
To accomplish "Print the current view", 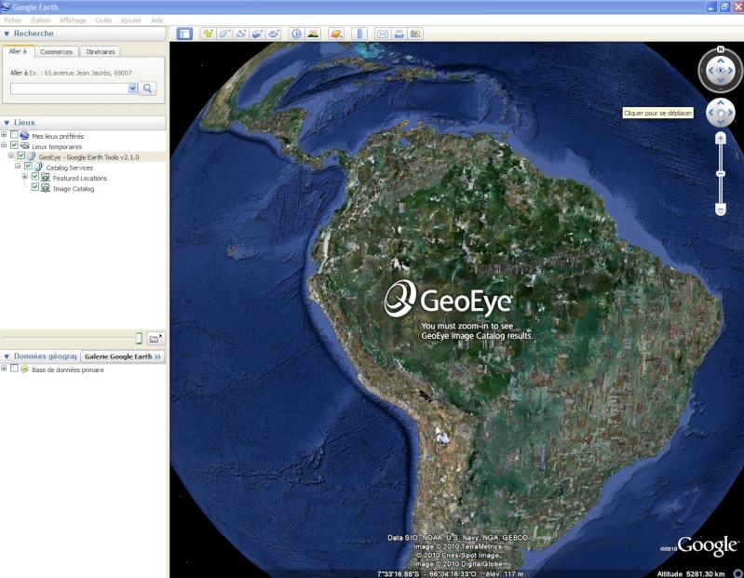I will (399, 34).
